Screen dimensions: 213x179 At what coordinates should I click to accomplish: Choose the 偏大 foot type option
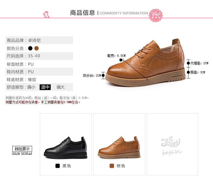[x=60, y=87]
